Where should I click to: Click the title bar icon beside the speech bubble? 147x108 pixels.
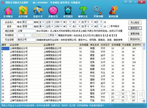click(x=130, y=2)
